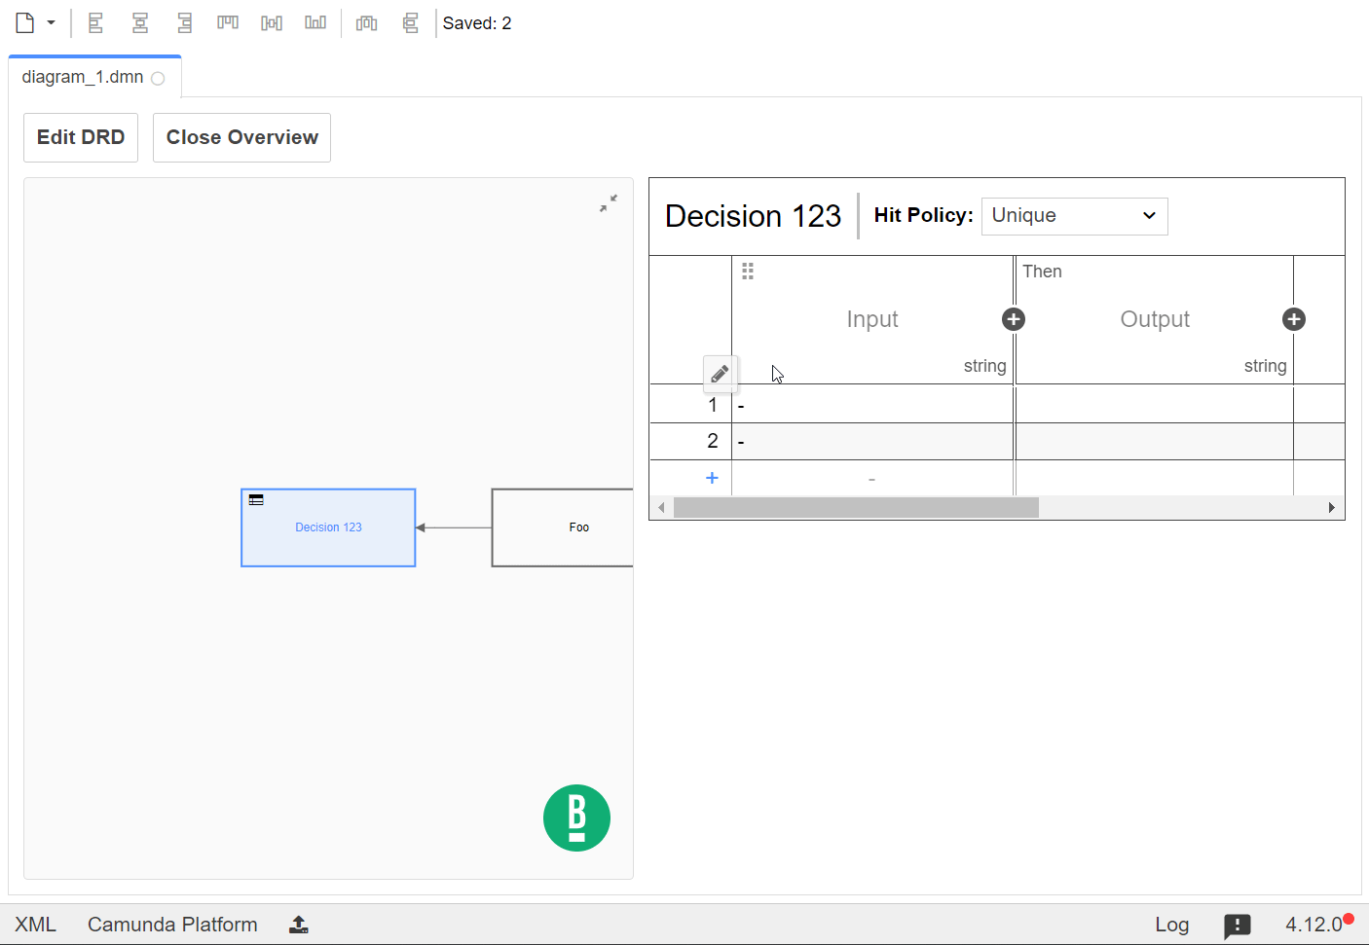Open the Log panel

(x=1171, y=924)
